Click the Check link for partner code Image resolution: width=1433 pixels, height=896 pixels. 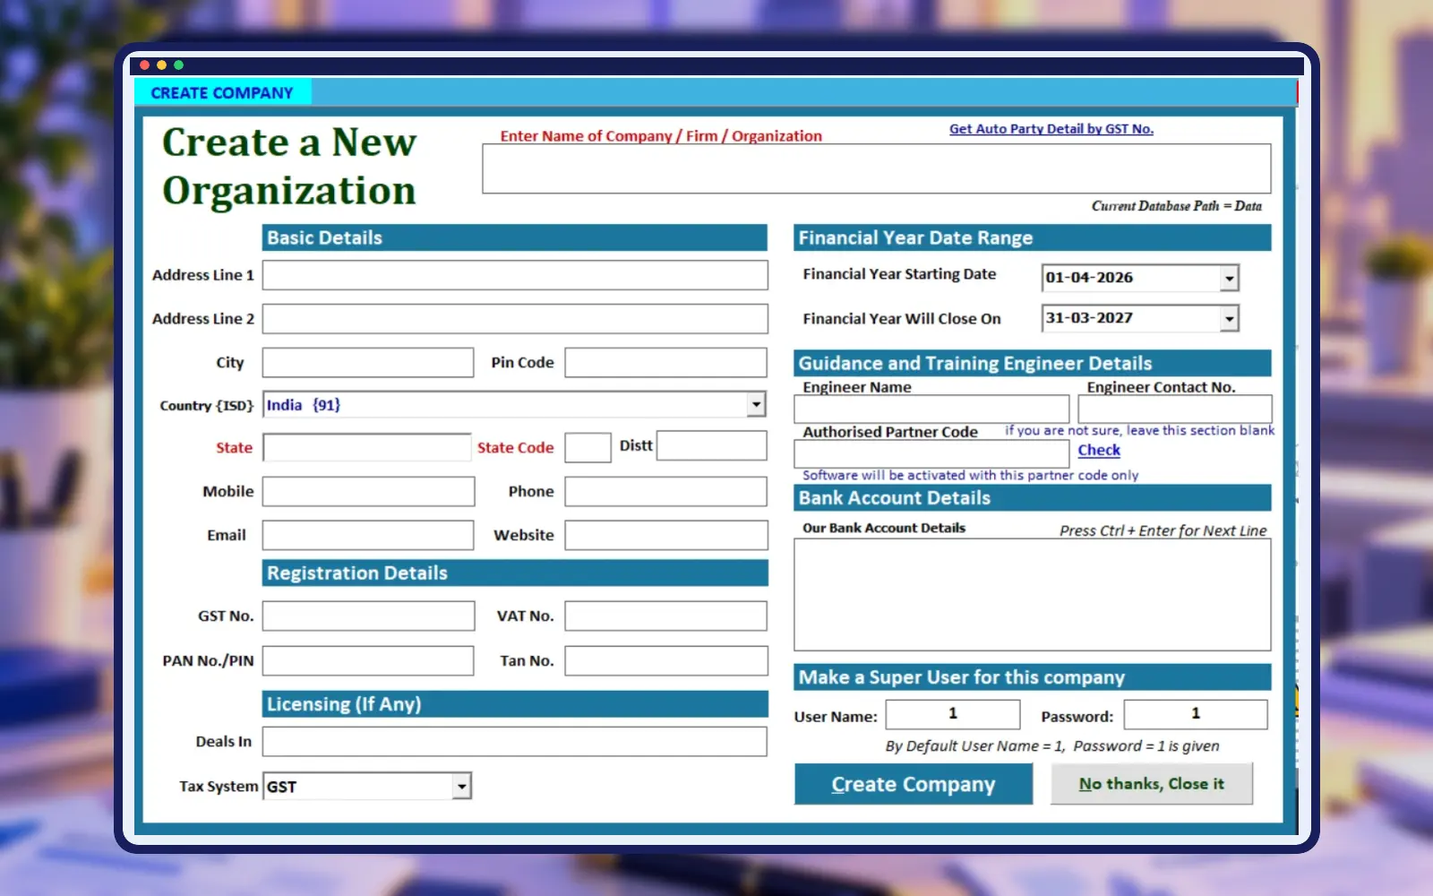1099,451
